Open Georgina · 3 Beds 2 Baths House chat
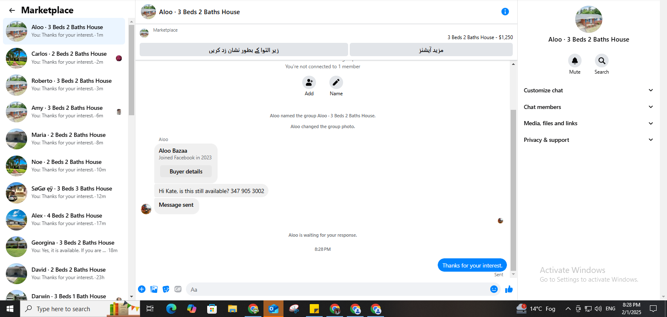Screen dimensions: 667x317 pyautogui.click(x=64, y=247)
